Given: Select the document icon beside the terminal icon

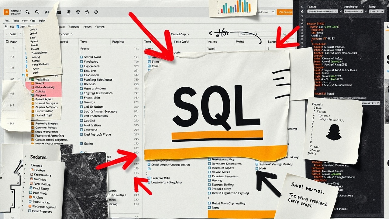Looking at the screenshot, I should 68,12.
